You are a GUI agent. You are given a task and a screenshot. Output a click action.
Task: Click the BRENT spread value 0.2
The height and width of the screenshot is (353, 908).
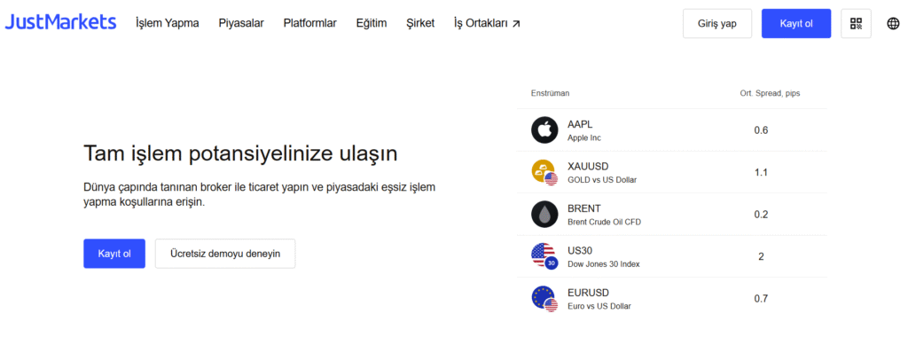point(761,215)
